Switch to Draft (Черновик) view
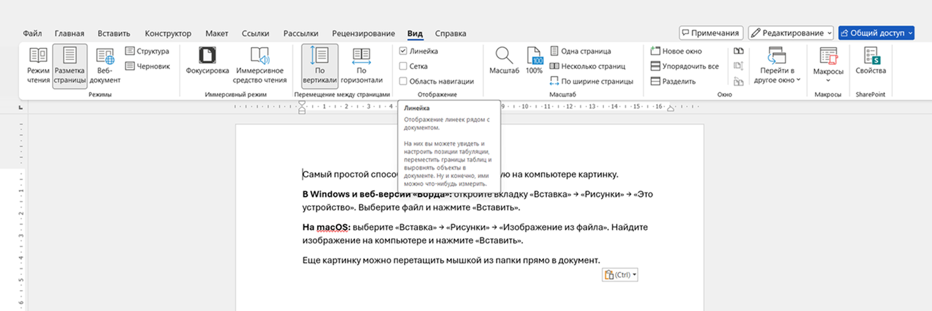Viewport: 932px width, 311px height. (147, 66)
